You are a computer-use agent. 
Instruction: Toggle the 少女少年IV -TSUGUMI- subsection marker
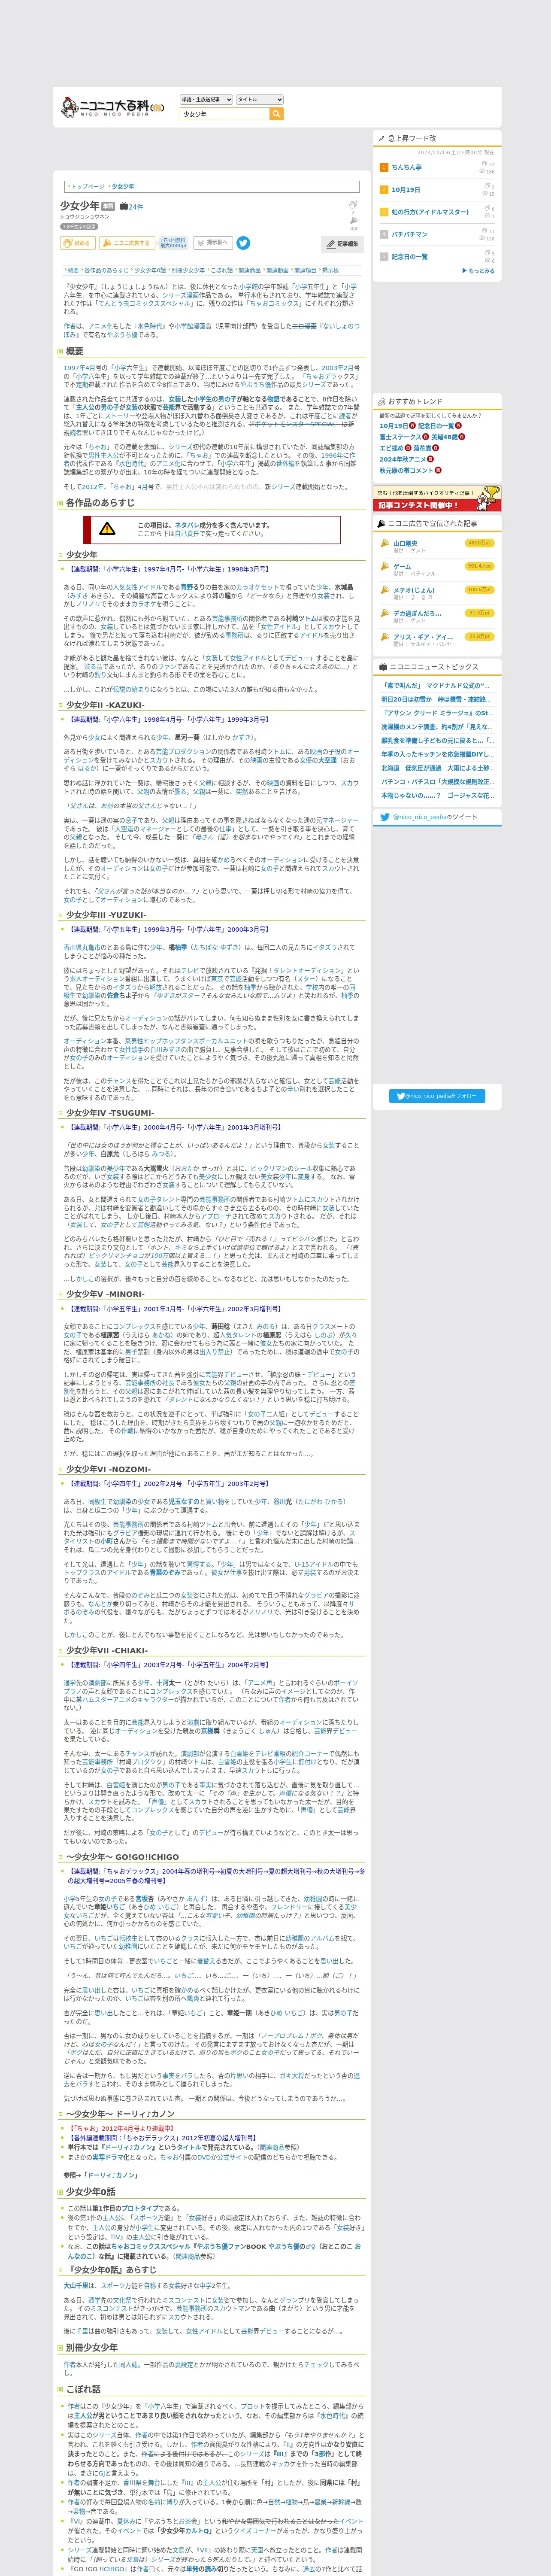pos(60,1113)
